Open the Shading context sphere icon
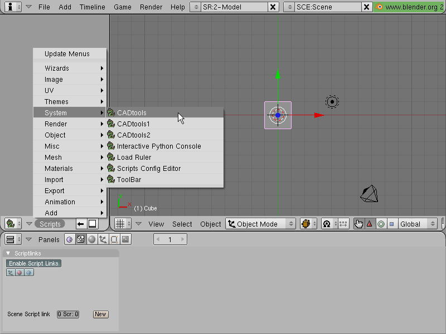The width and height of the screenshot is (446, 334). [x=91, y=239]
